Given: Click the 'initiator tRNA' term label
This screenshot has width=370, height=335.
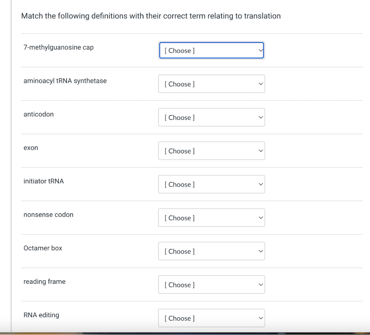Looking at the screenshot, I should [x=44, y=181].
